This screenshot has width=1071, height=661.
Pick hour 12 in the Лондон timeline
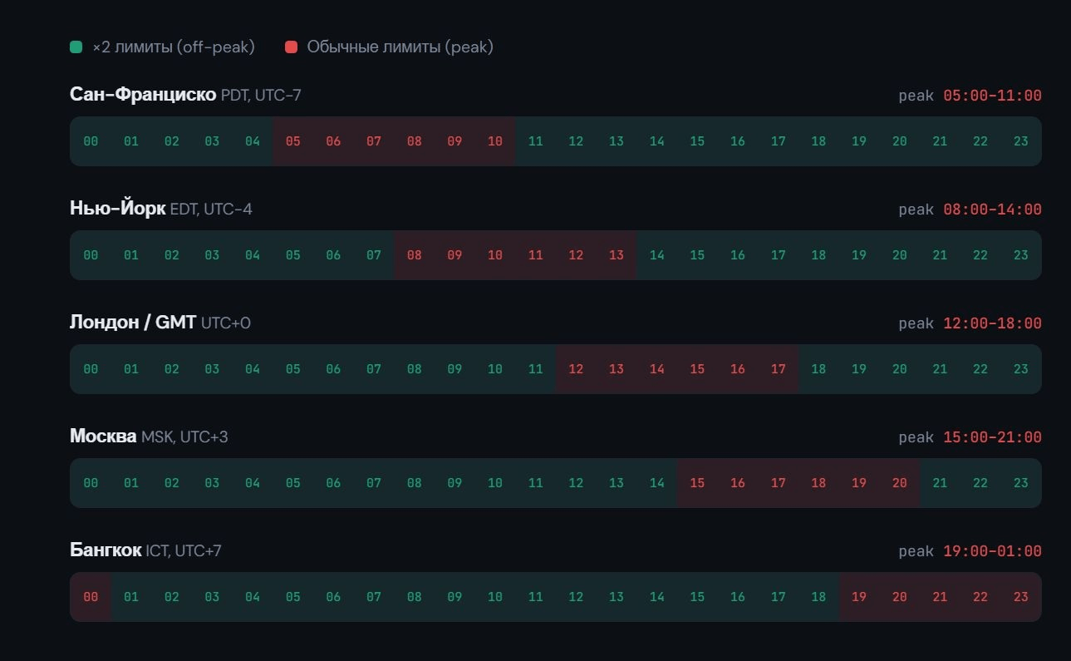(576, 369)
